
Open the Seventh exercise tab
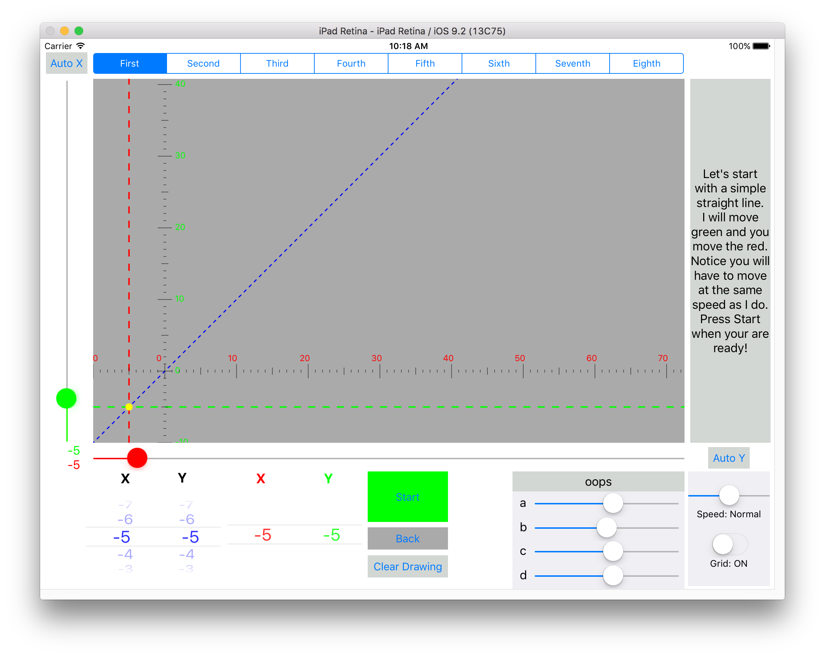(x=572, y=63)
